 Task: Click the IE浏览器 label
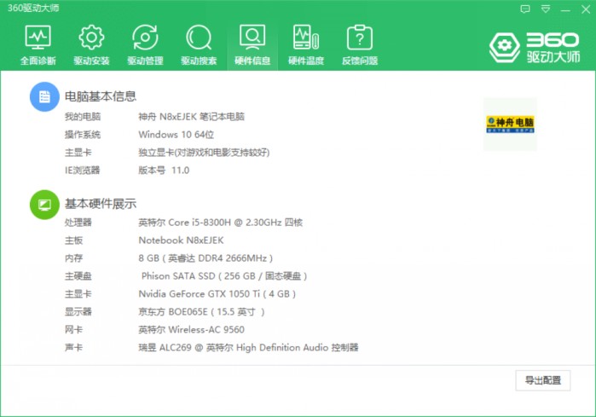[82, 171]
